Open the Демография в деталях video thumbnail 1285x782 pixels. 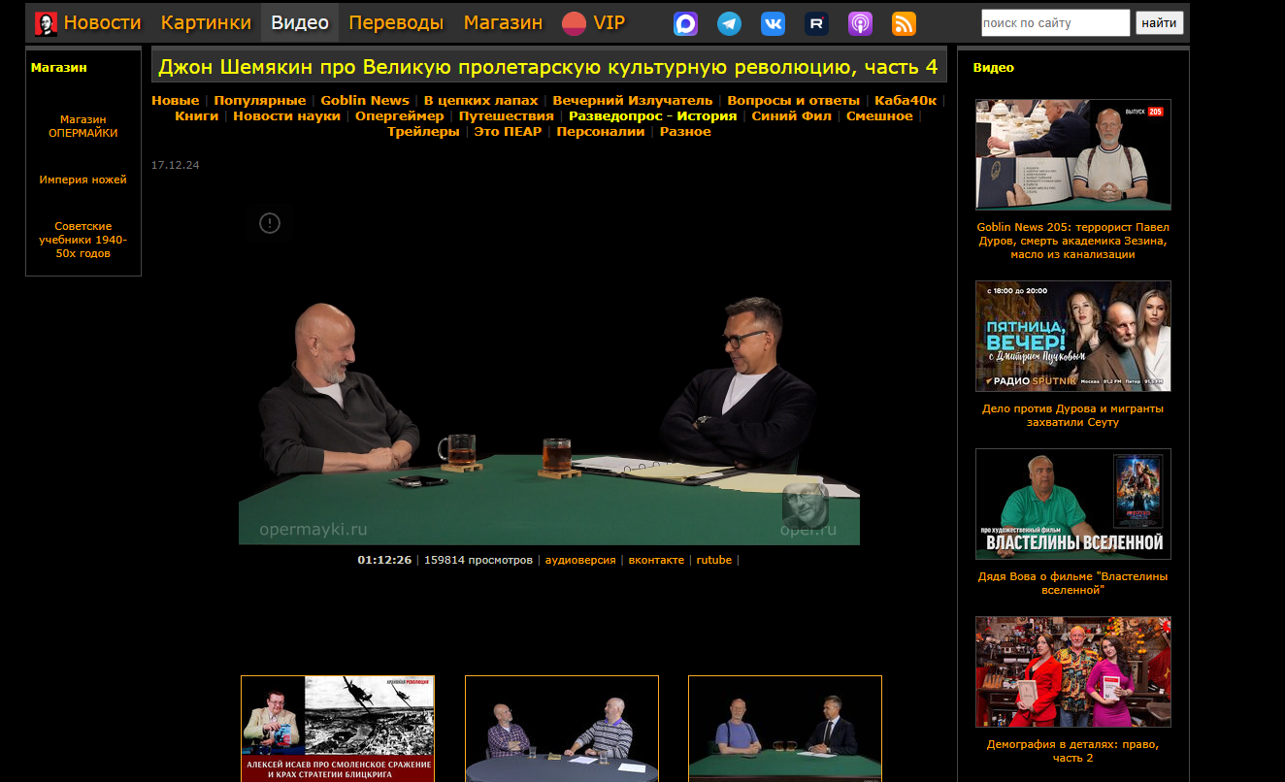pyautogui.click(x=1073, y=671)
